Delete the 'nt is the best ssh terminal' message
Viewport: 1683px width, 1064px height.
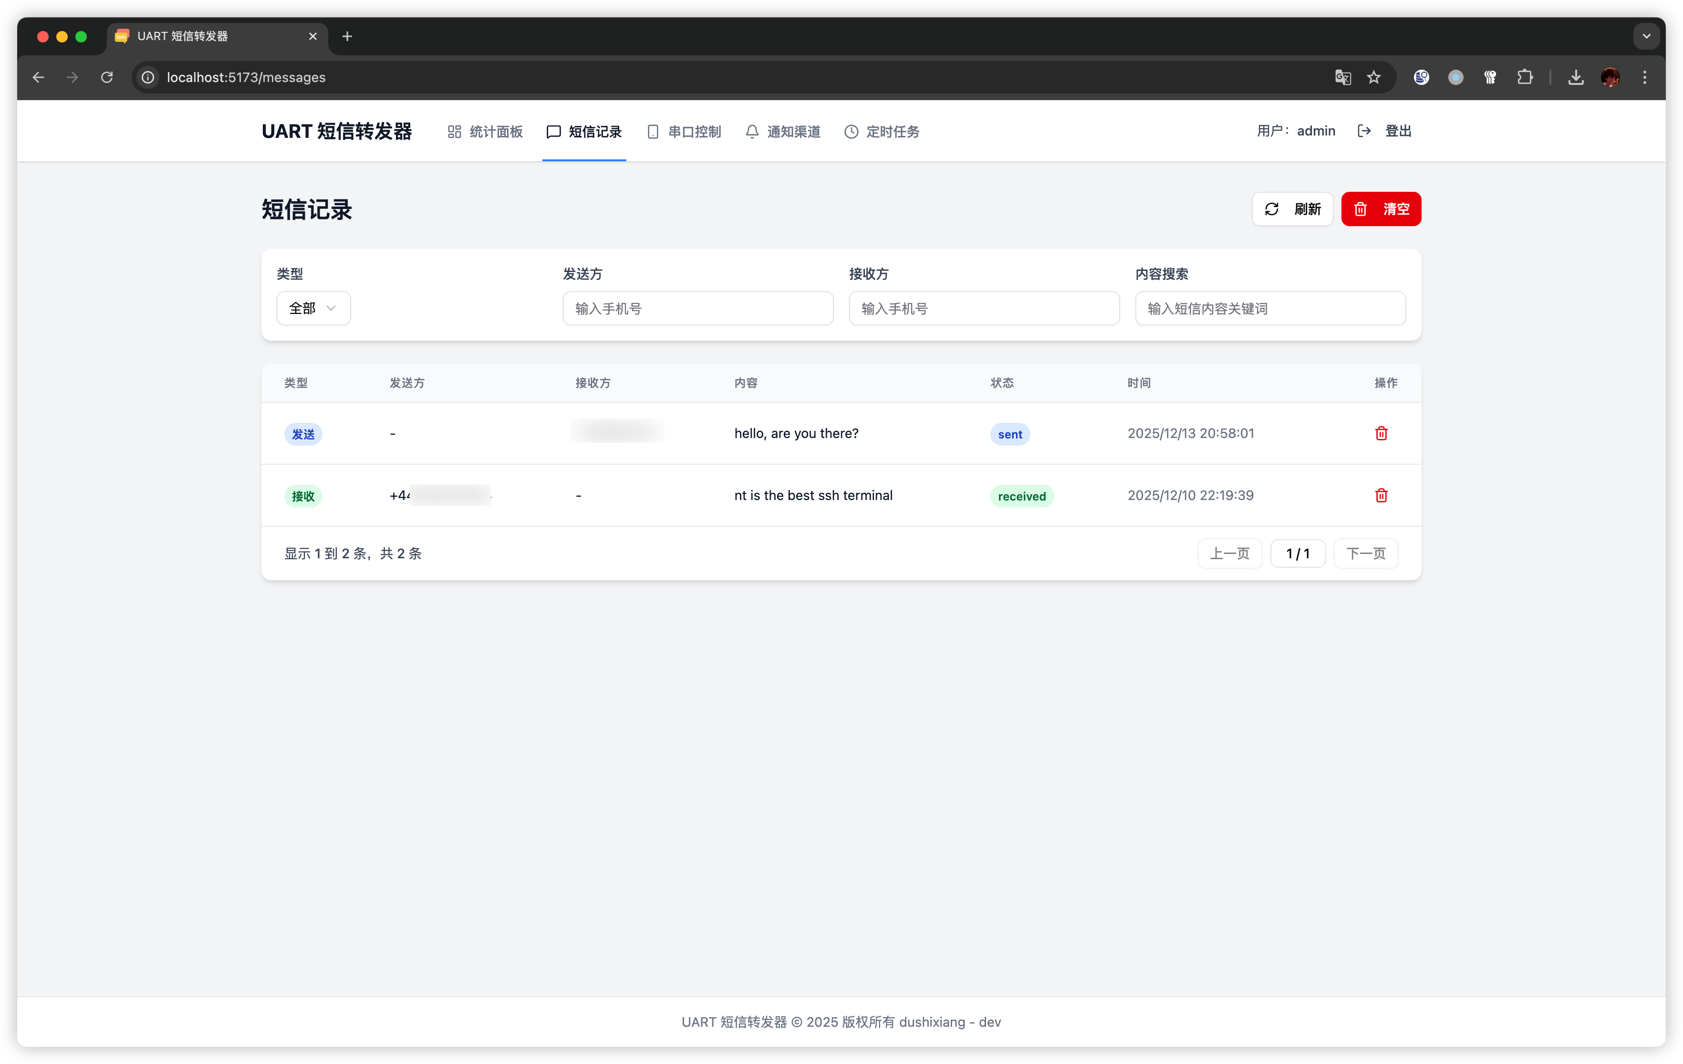click(x=1381, y=496)
